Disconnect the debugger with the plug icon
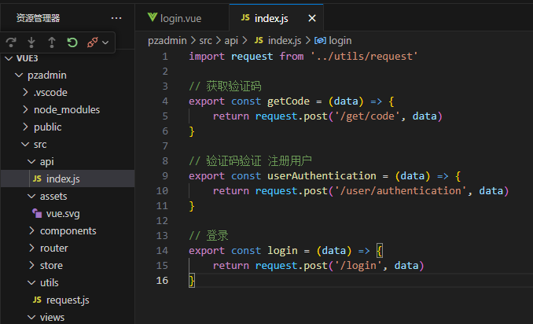 [92, 42]
